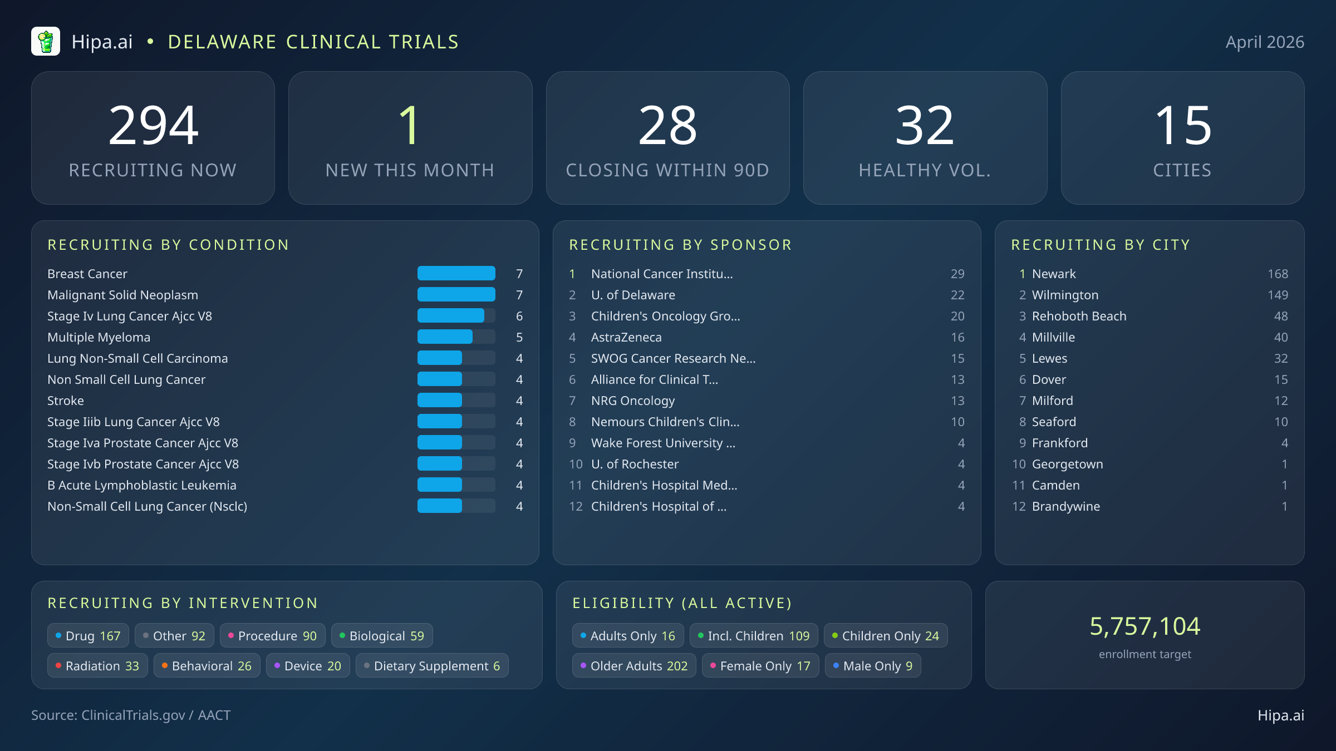The width and height of the screenshot is (1336, 751).
Task: Click the Children Only 24 chip
Action: pyautogui.click(x=886, y=636)
